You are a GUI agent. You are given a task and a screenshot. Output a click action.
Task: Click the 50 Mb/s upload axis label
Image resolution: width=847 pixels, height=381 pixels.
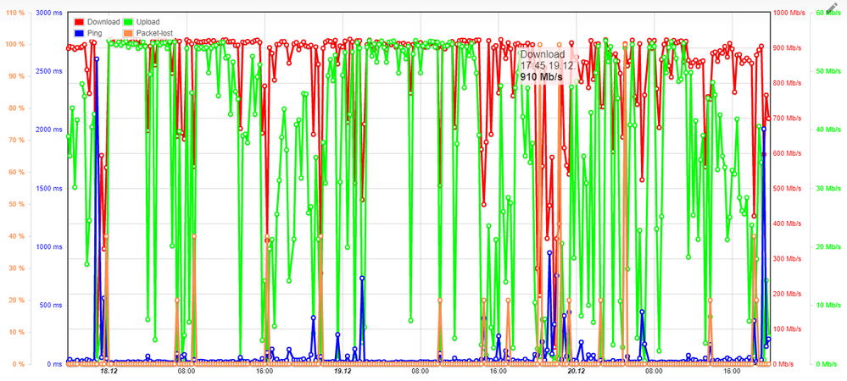click(828, 70)
